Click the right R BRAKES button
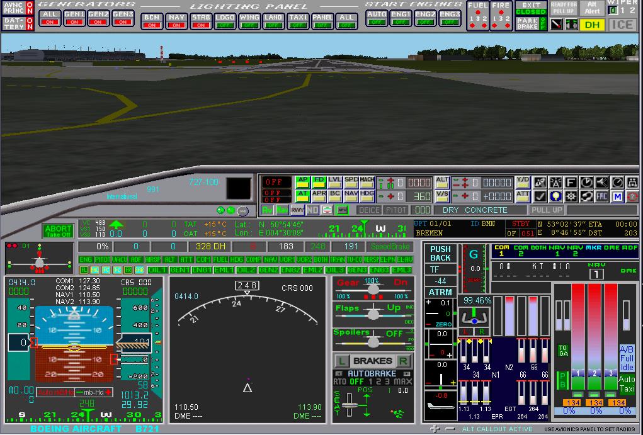Viewport: 643px width, 435px height. pyautogui.click(x=404, y=361)
